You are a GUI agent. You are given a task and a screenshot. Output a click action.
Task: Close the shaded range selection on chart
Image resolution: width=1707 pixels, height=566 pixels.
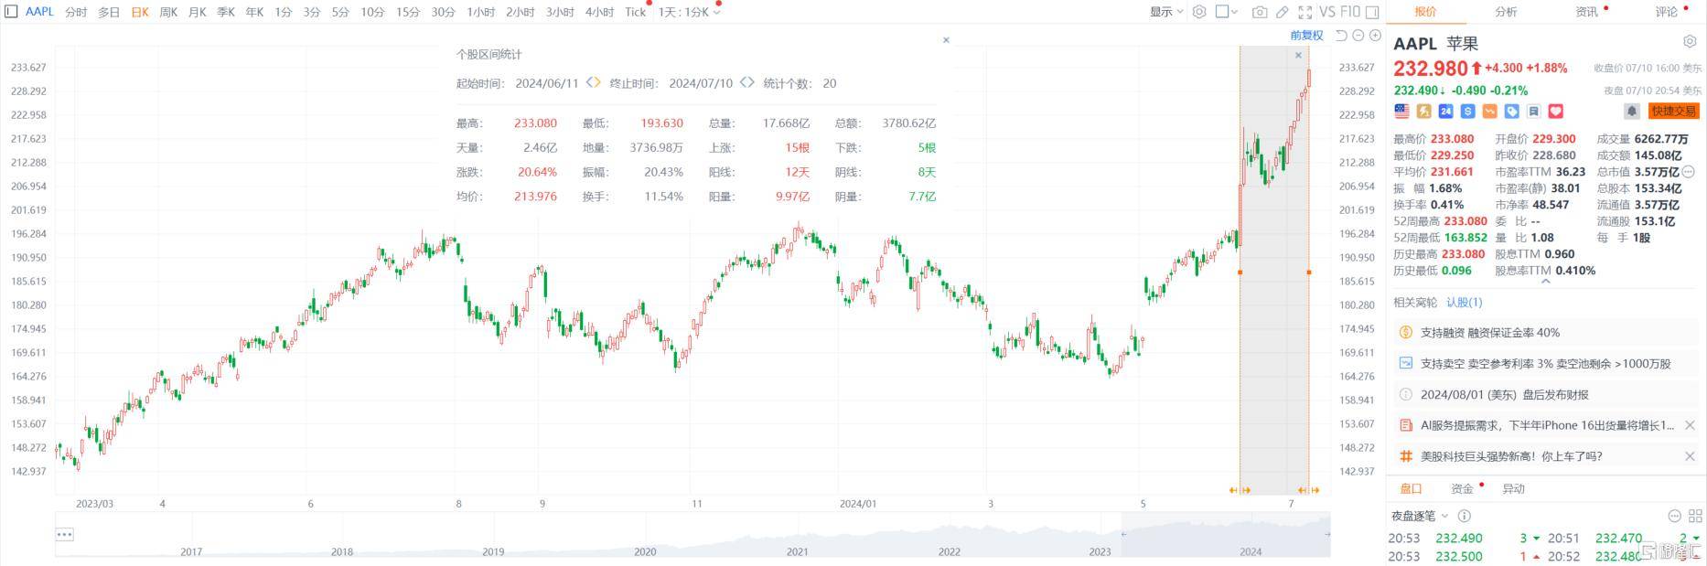pos(1298,56)
